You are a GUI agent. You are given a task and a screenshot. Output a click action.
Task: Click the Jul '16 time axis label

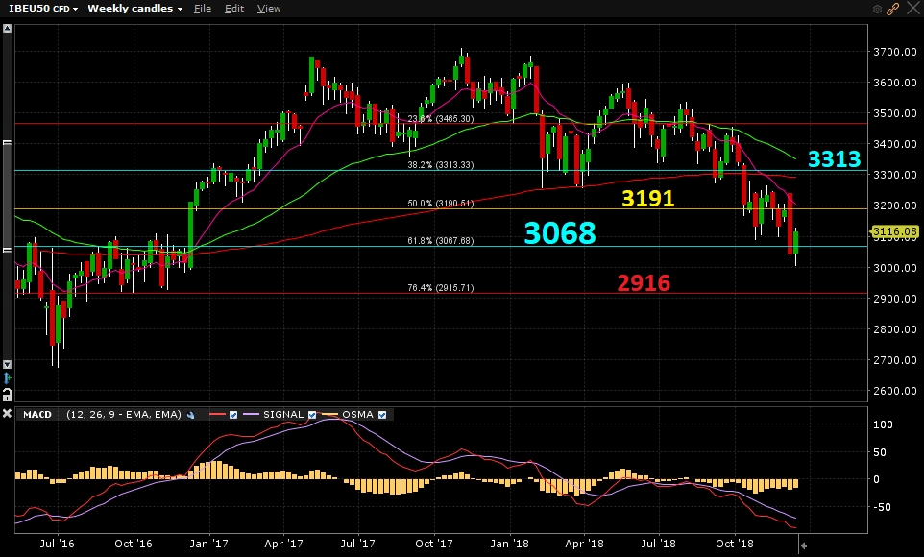pyautogui.click(x=58, y=544)
